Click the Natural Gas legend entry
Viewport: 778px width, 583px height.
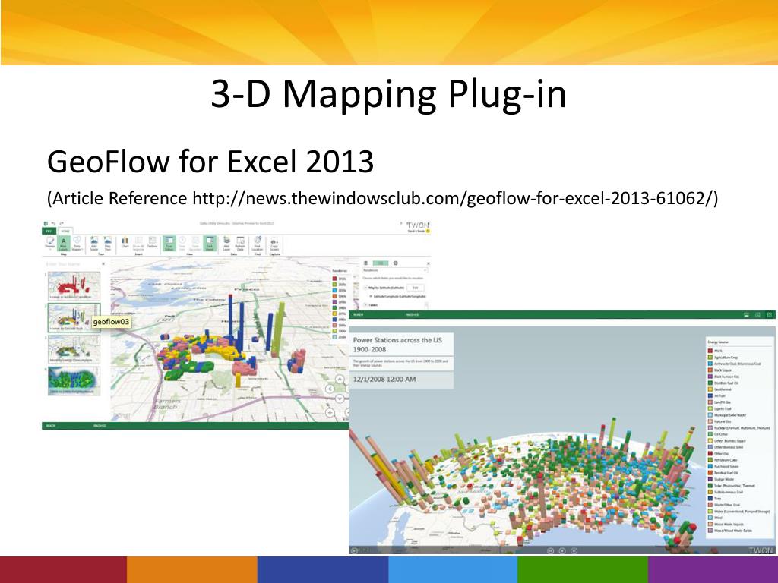point(719,421)
